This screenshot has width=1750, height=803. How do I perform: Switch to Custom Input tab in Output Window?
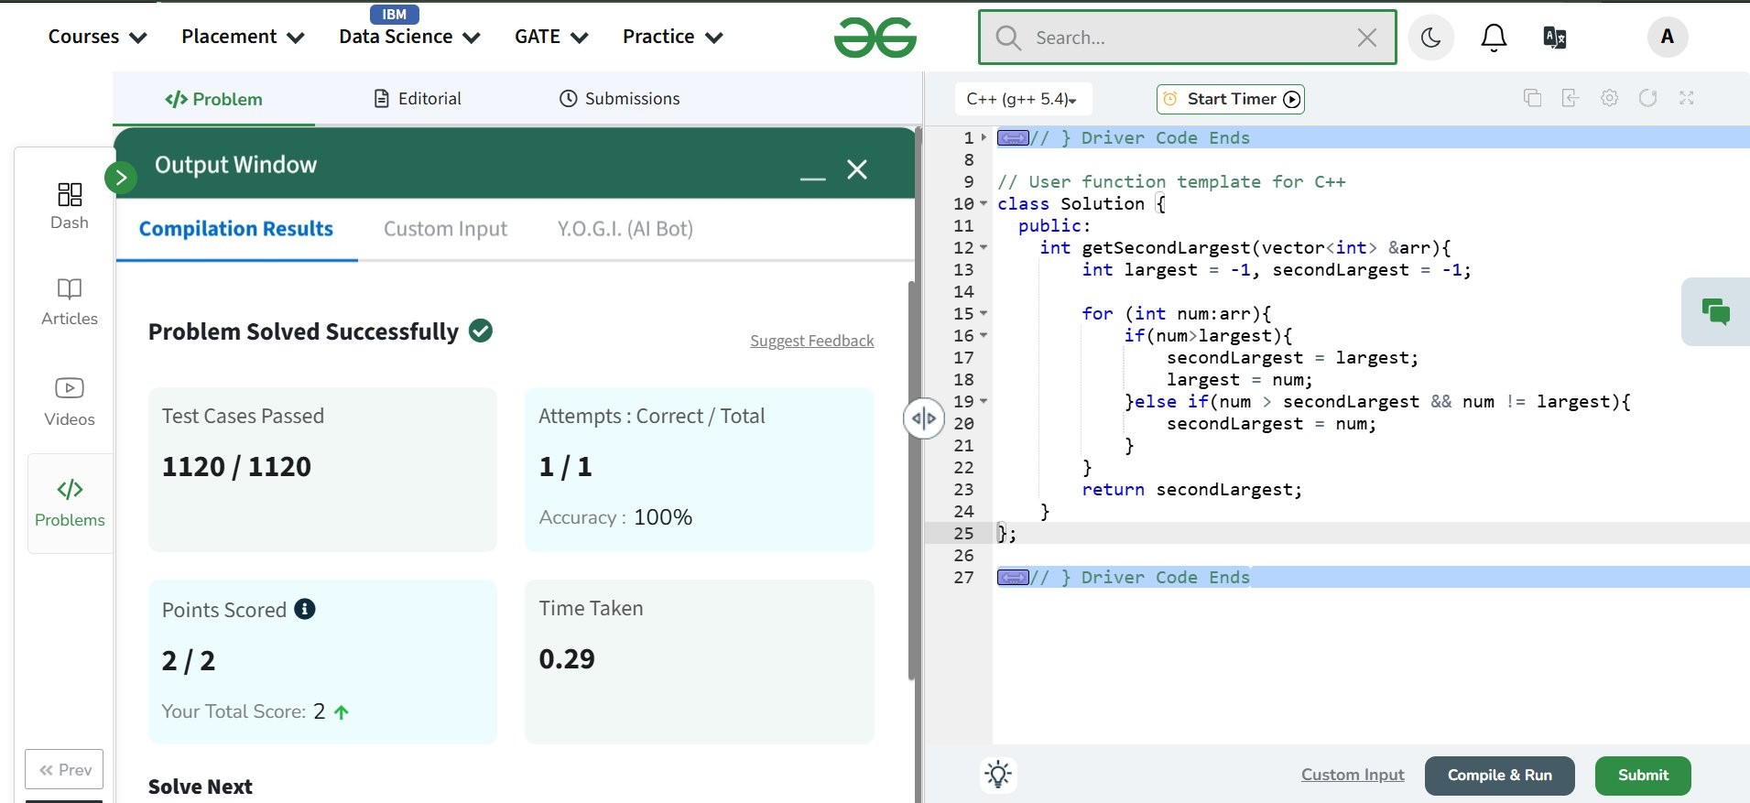445,229
